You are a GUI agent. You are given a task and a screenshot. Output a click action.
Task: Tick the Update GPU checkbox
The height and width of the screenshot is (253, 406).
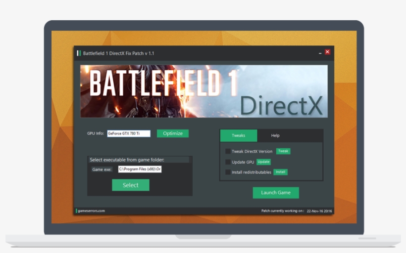click(228, 162)
